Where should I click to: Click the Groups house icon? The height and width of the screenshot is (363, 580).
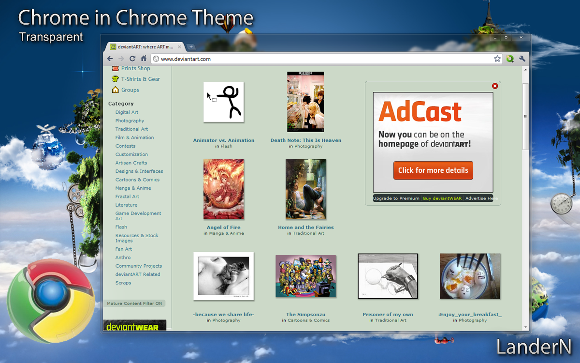click(115, 90)
